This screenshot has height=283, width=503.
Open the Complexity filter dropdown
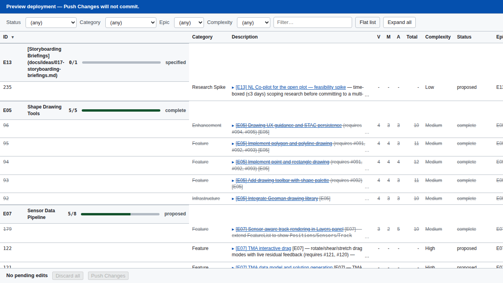tap(253, 22)
